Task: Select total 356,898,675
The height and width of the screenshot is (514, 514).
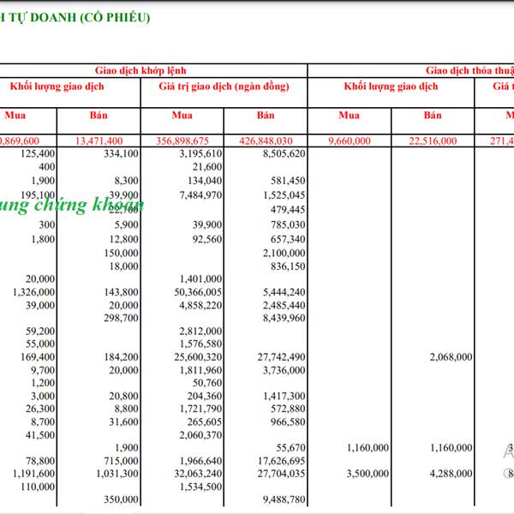Action: (x=182, y=141)
